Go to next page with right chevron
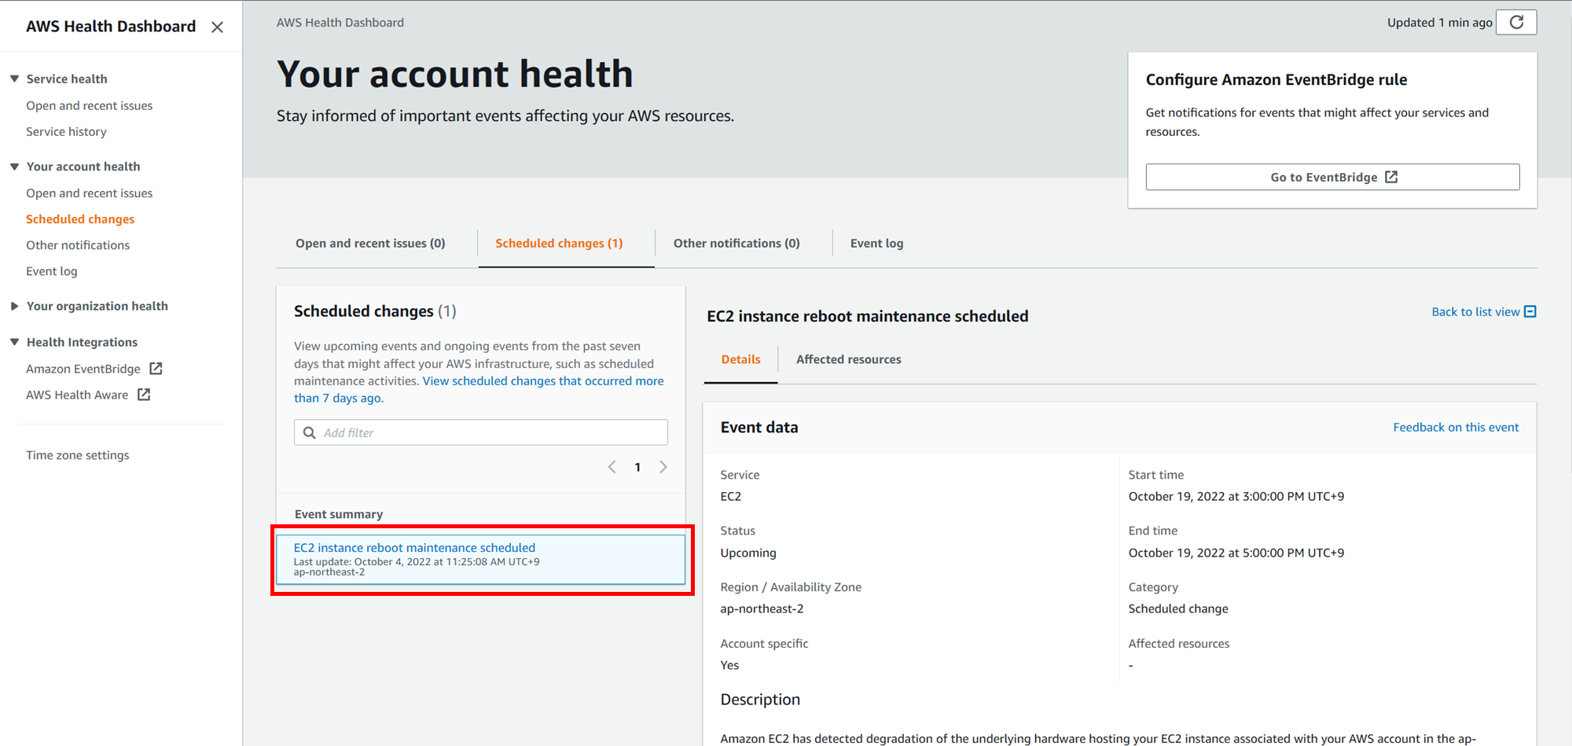The width and height of the screenshot is (1572, 746). (x=663, y=467)
